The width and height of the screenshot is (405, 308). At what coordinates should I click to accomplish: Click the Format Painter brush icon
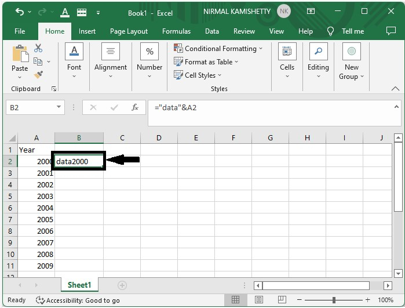click(38, 75)
